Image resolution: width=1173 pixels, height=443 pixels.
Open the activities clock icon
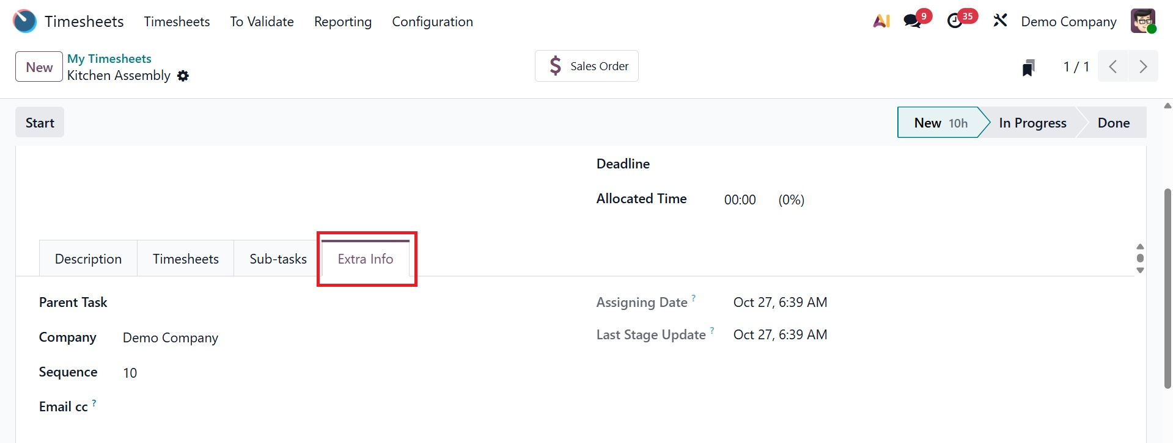[954, 21]
